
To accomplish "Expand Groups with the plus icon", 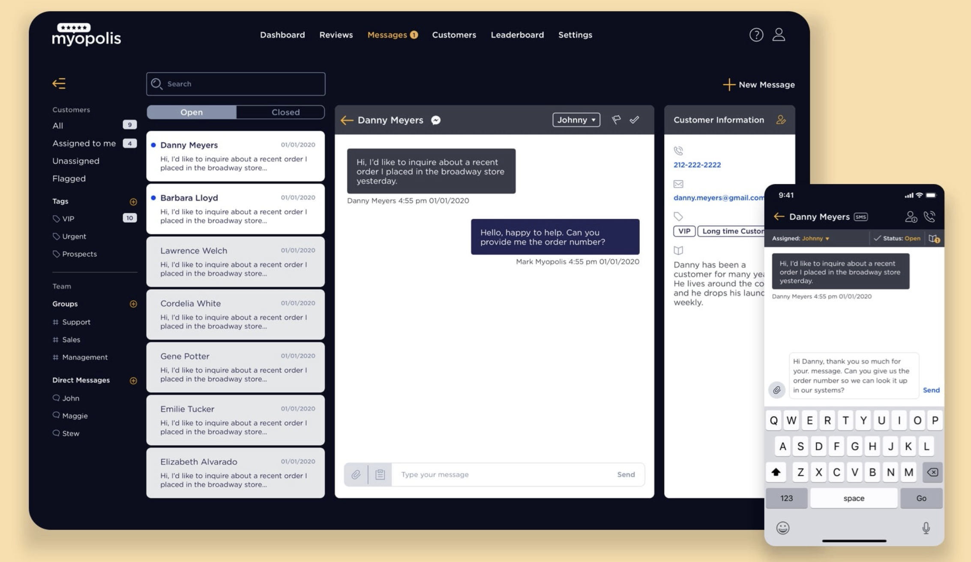I will [x=133, y=304].
